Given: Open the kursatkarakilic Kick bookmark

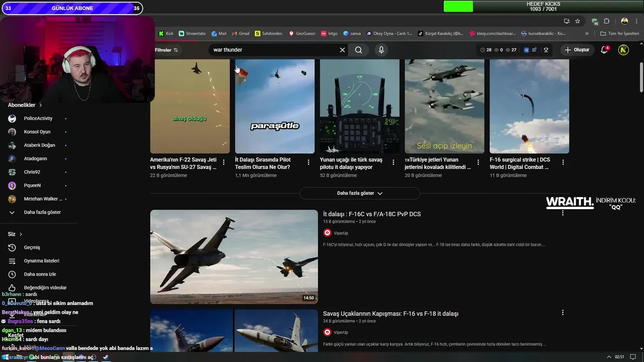Looking at the screenshot, I should click(x=544, y=34).
